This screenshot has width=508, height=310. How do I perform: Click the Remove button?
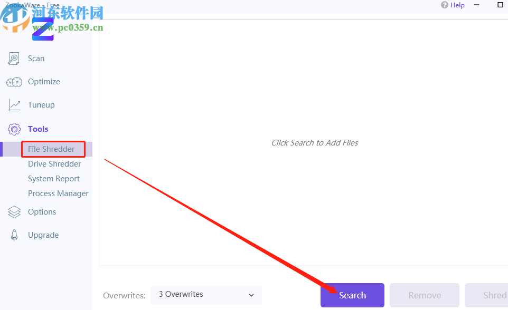click(x=425, y=295)
